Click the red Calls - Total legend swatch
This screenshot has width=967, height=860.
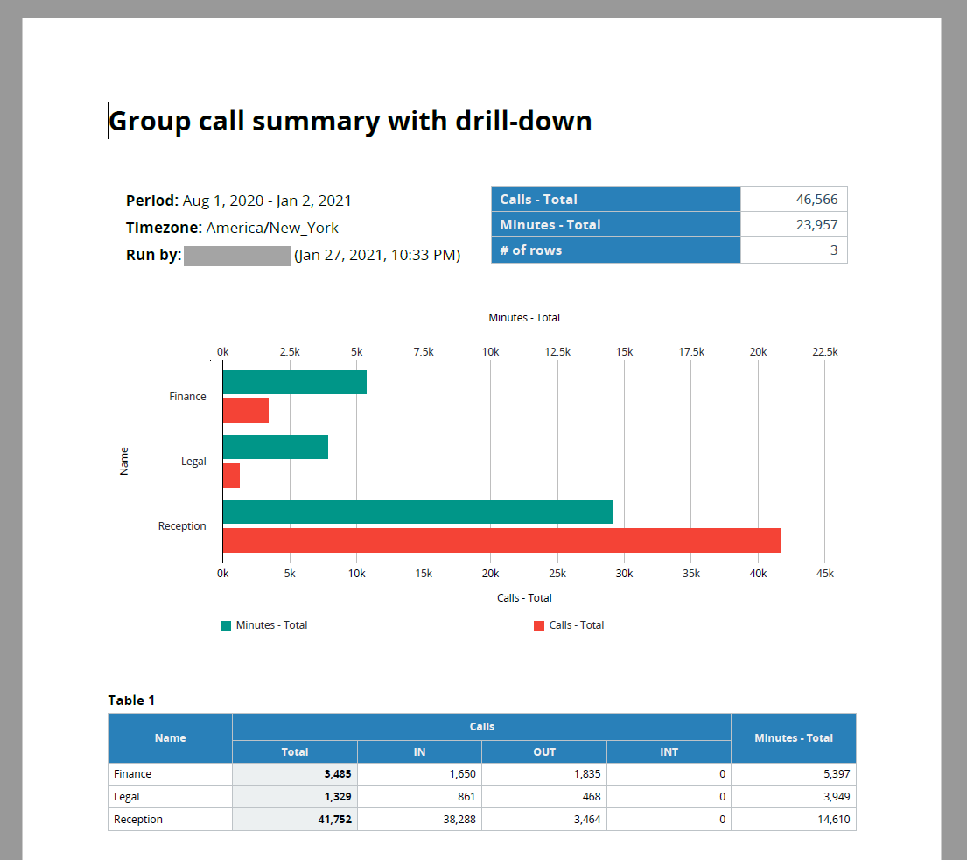tap(539, 625)
